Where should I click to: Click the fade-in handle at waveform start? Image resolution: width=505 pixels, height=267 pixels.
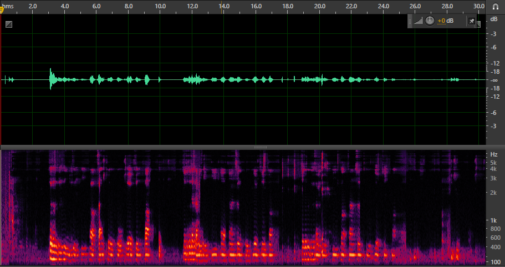tap(9, 24)
